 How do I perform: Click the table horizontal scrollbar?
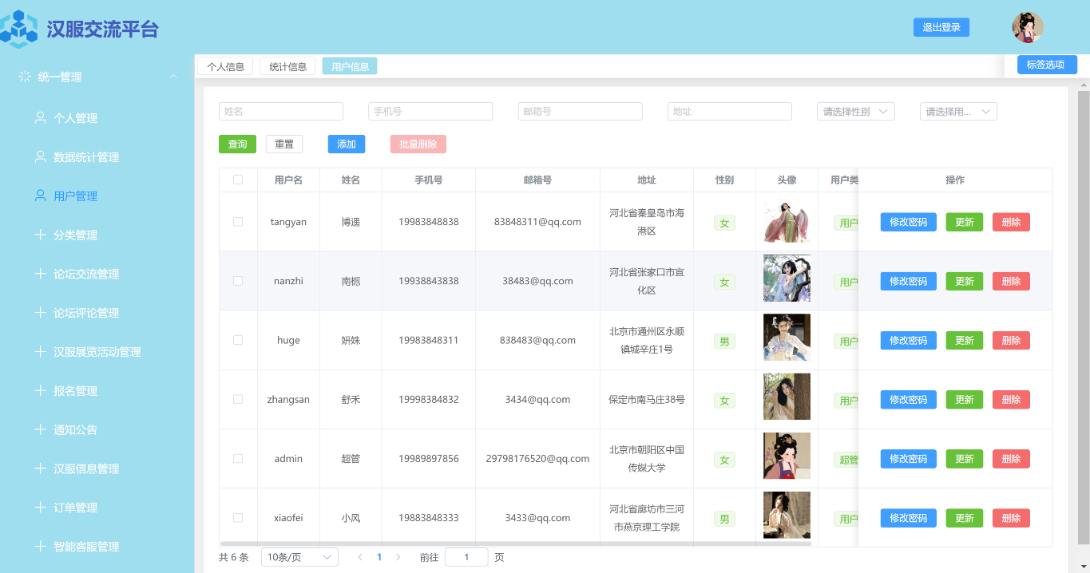coord(516,543)
